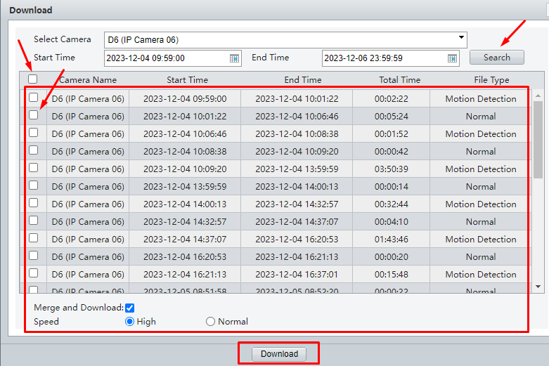This screenshot has width=549, height=366.
Task: Open the Start Time calendar picker
Action: pos(234,58)
